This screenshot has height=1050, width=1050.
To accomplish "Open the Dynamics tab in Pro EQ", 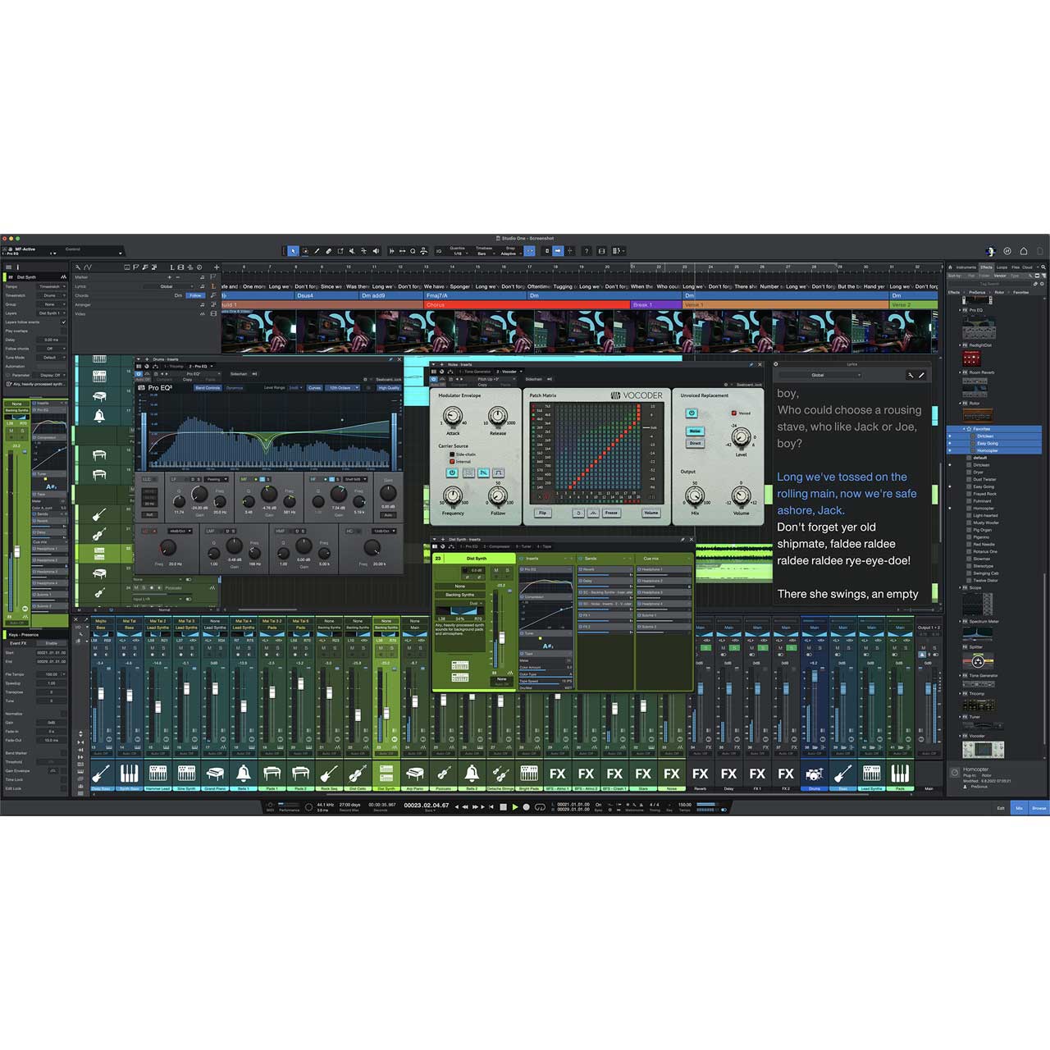I will [x=235, y=387].
